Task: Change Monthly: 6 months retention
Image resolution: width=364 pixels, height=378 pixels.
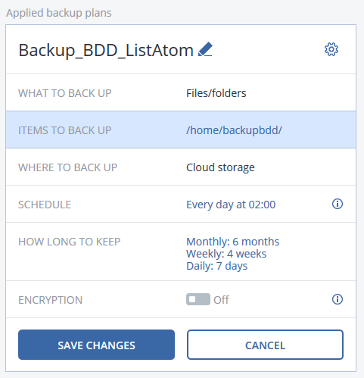Action: pyautogui.click(x=232, y=242)
